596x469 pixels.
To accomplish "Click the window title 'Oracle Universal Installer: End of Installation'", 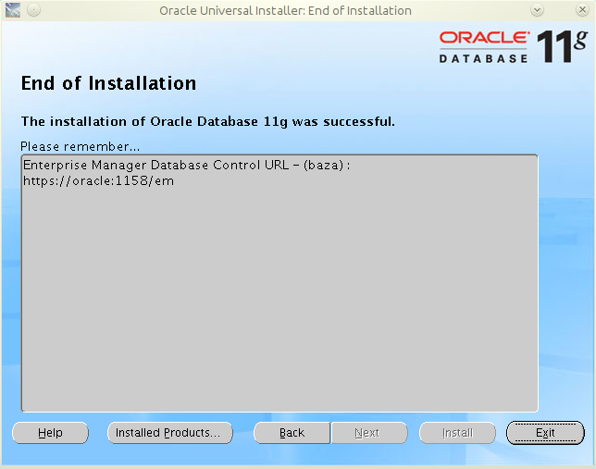I will point(285,11).
